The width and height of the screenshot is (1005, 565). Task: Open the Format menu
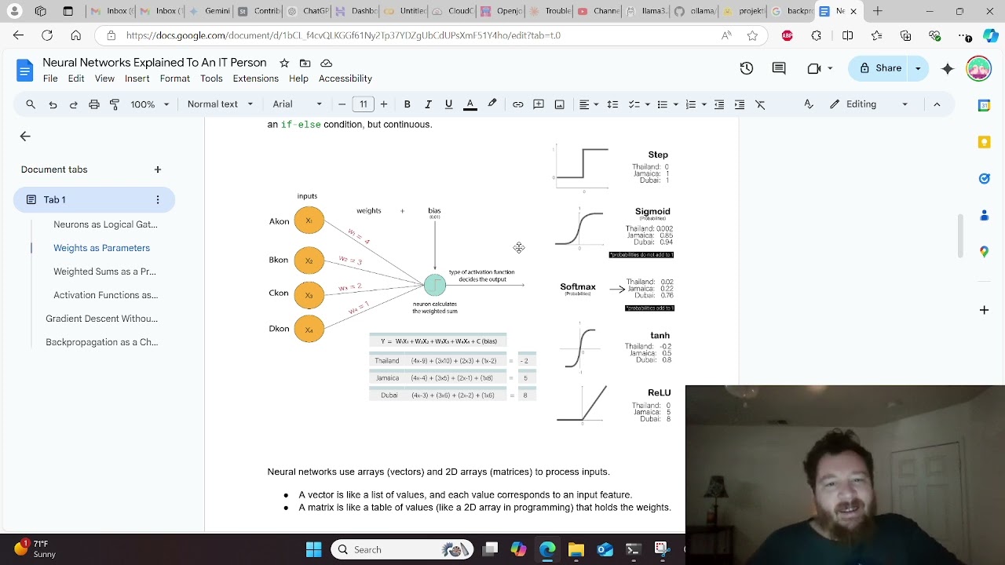(x=175, y=78)
